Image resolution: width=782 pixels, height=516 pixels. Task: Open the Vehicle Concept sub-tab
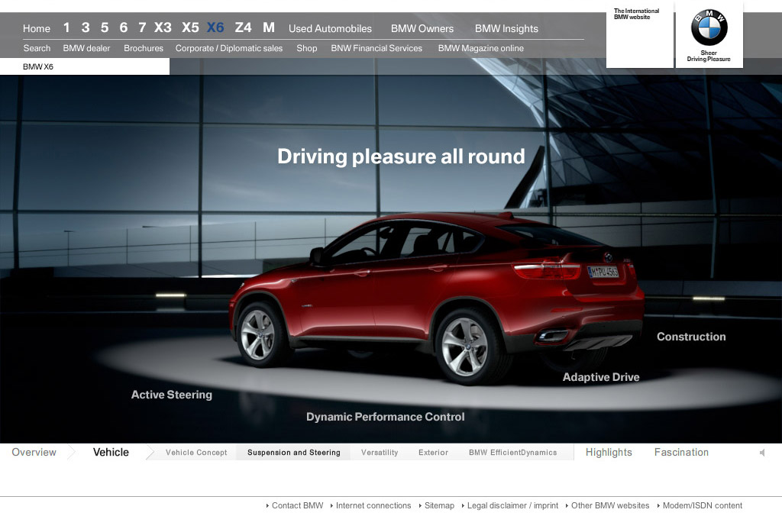pos(196,453)
